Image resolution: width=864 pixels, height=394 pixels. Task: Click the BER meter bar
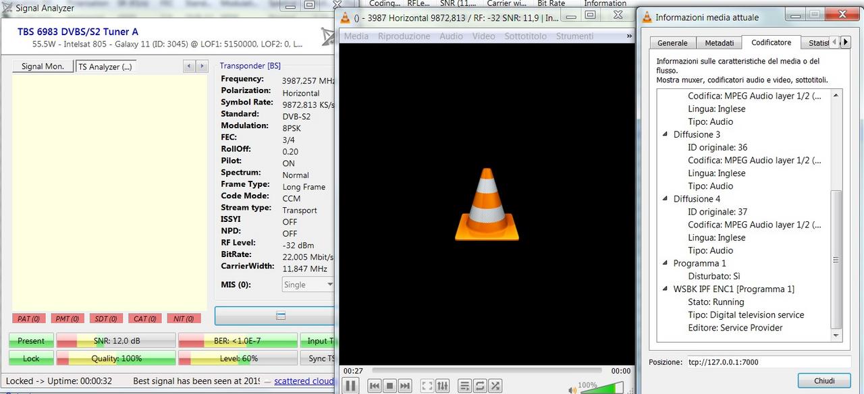click(x=238, y=341)
